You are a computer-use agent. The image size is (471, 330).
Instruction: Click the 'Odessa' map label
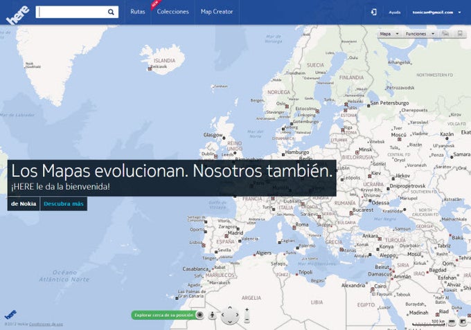(380, 203)
